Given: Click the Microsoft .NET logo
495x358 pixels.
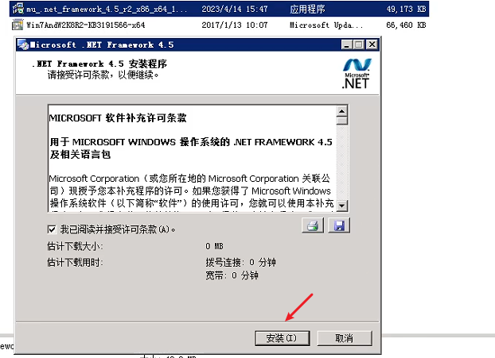Looking at the screenshot, I should (357, 74).
